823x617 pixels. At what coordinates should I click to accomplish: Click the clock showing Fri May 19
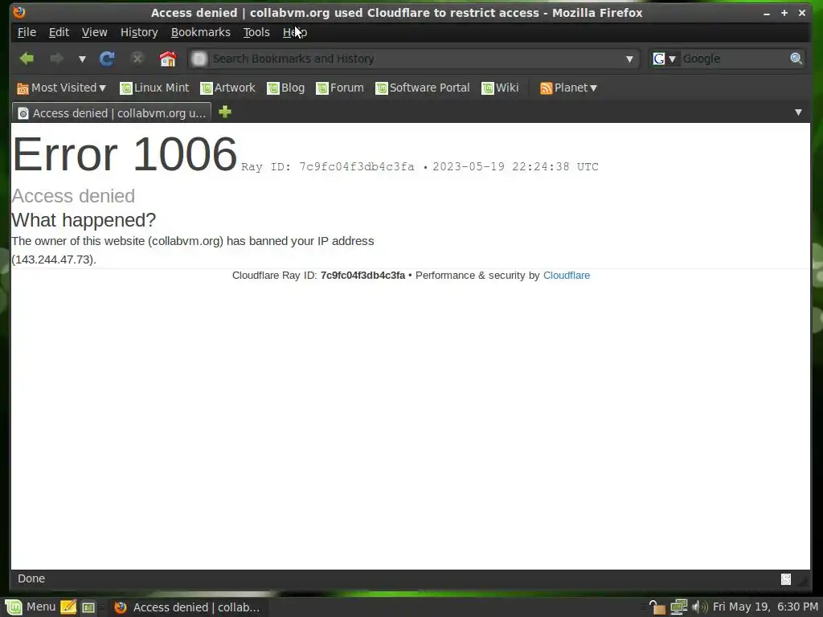point(765,607)
